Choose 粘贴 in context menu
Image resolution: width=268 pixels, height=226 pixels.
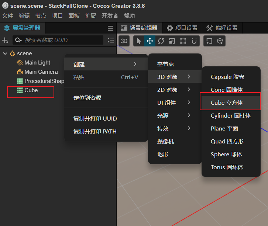click(106, 77)
